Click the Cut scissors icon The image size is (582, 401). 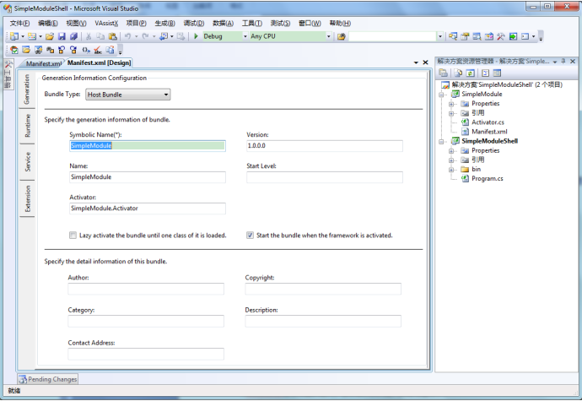pos(89,36)
